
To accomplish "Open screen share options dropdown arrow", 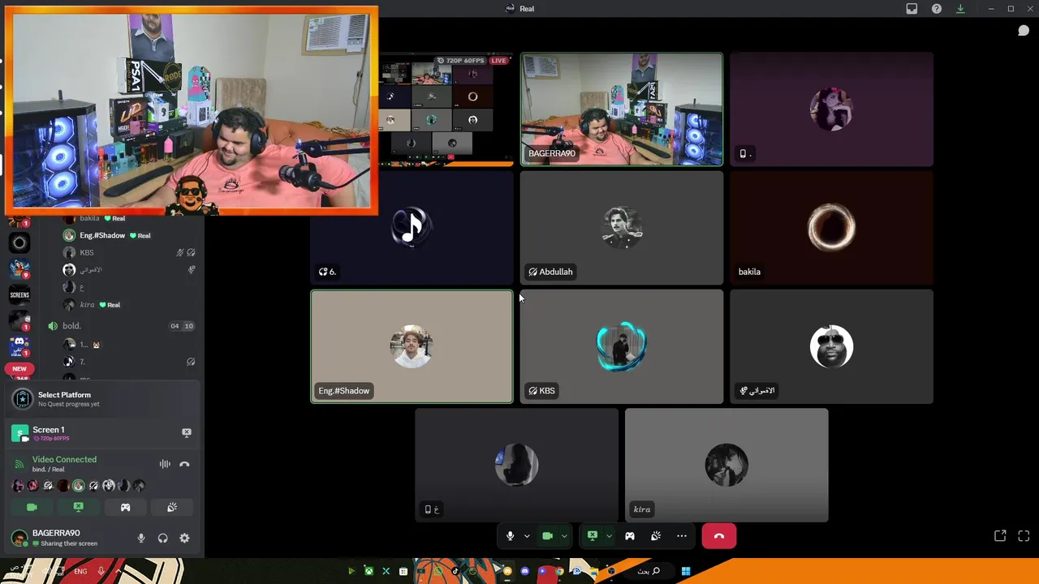I will pos(609,536).
